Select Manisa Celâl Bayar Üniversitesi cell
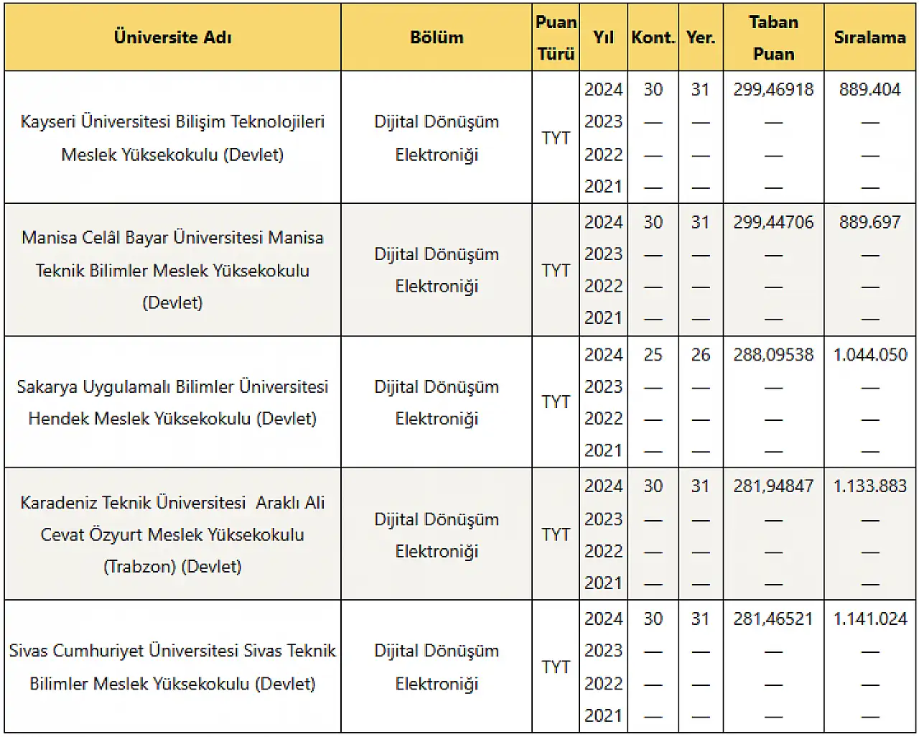The image size is (919, 737). coord(172,270)
